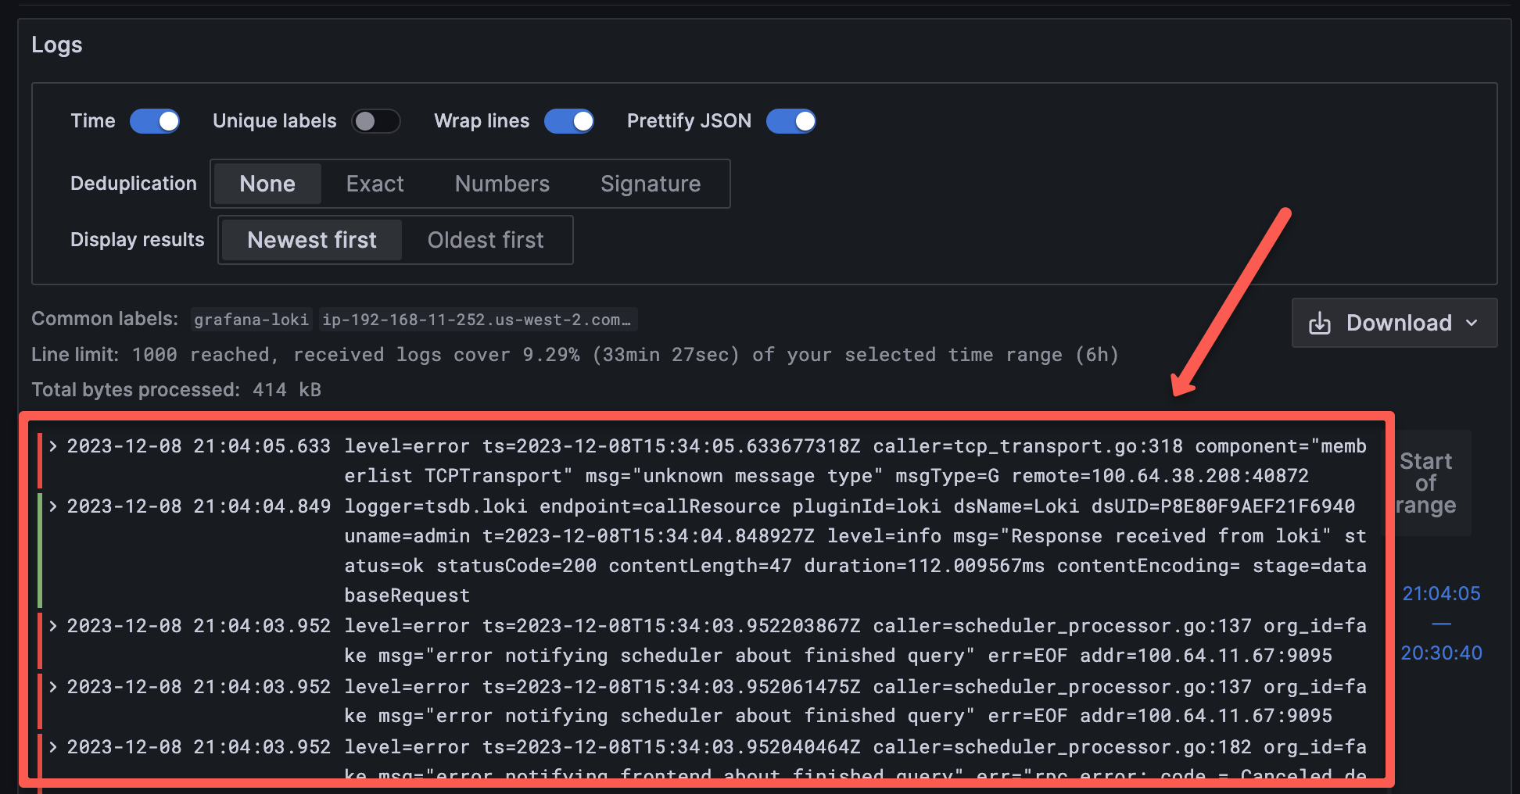Turn off Prettify JSON
This screenshot has width=1520, height=794.
791,121
